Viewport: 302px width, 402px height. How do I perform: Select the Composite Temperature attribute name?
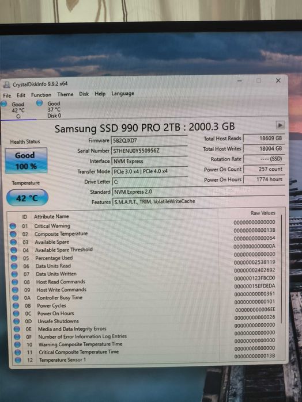point(61,234)
